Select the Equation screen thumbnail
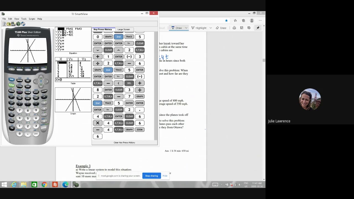 [73, 39]
